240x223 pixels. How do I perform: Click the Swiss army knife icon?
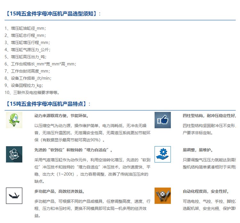14,196
